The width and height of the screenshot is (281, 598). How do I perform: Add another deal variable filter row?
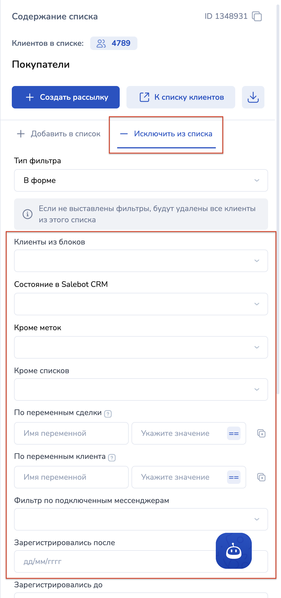[261, 433]
